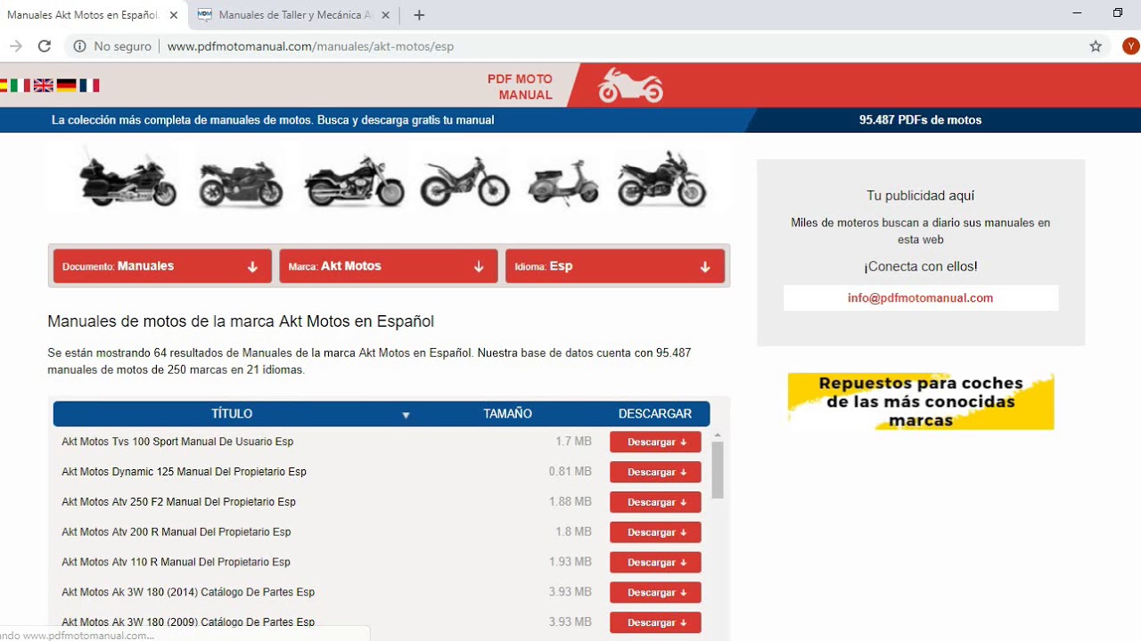Image resolution: width=1141 pixels, height=641 pixels.
Task: Open a new tab with the plus icon
Action: pos(419,15)
